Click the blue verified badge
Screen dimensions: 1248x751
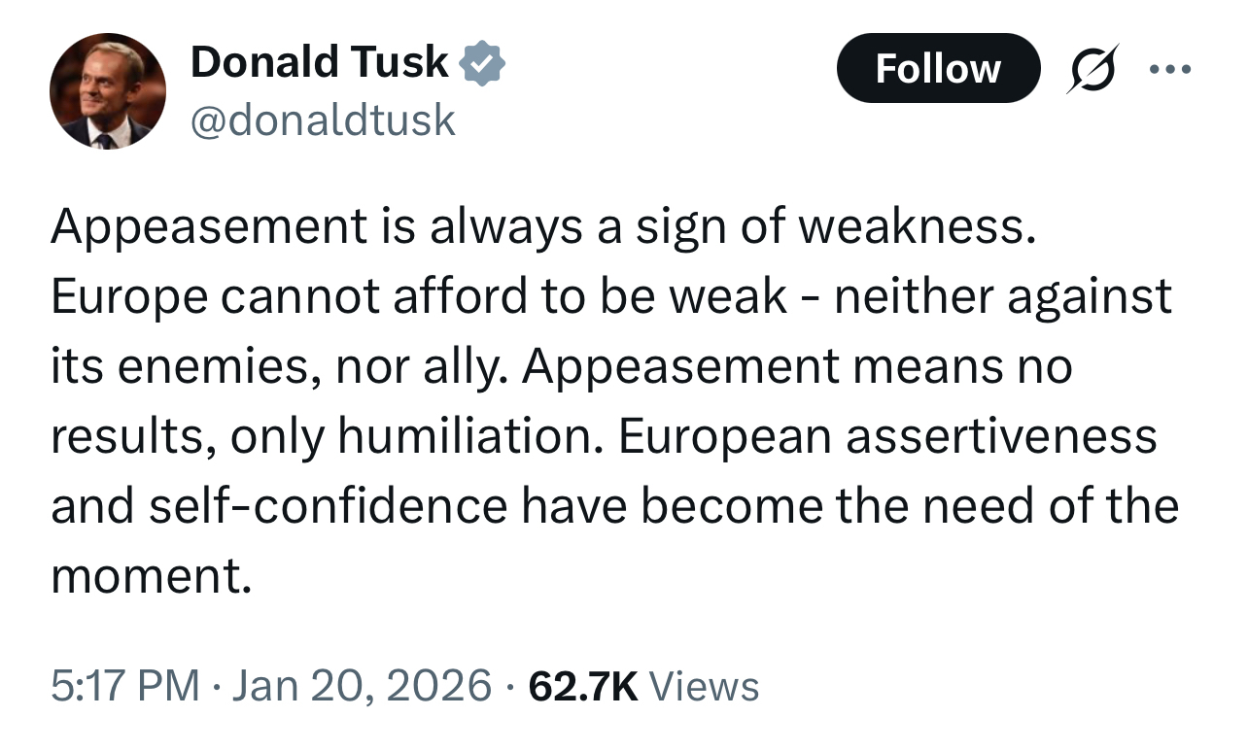pos(481,63)
